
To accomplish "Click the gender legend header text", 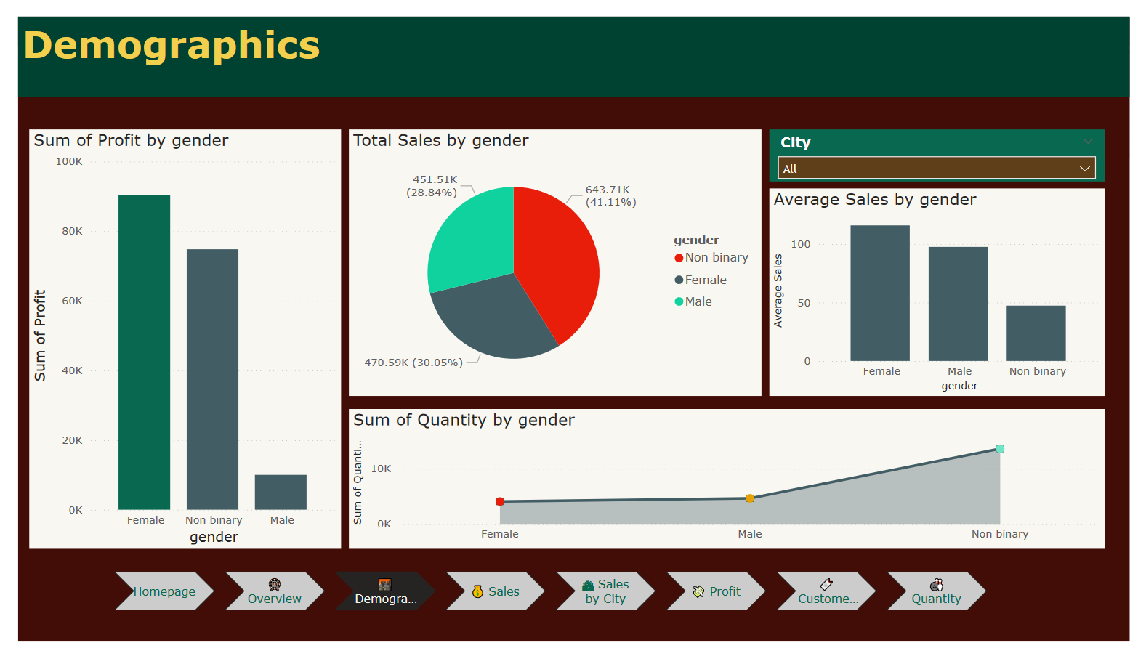I will click(x=696, y=240).
